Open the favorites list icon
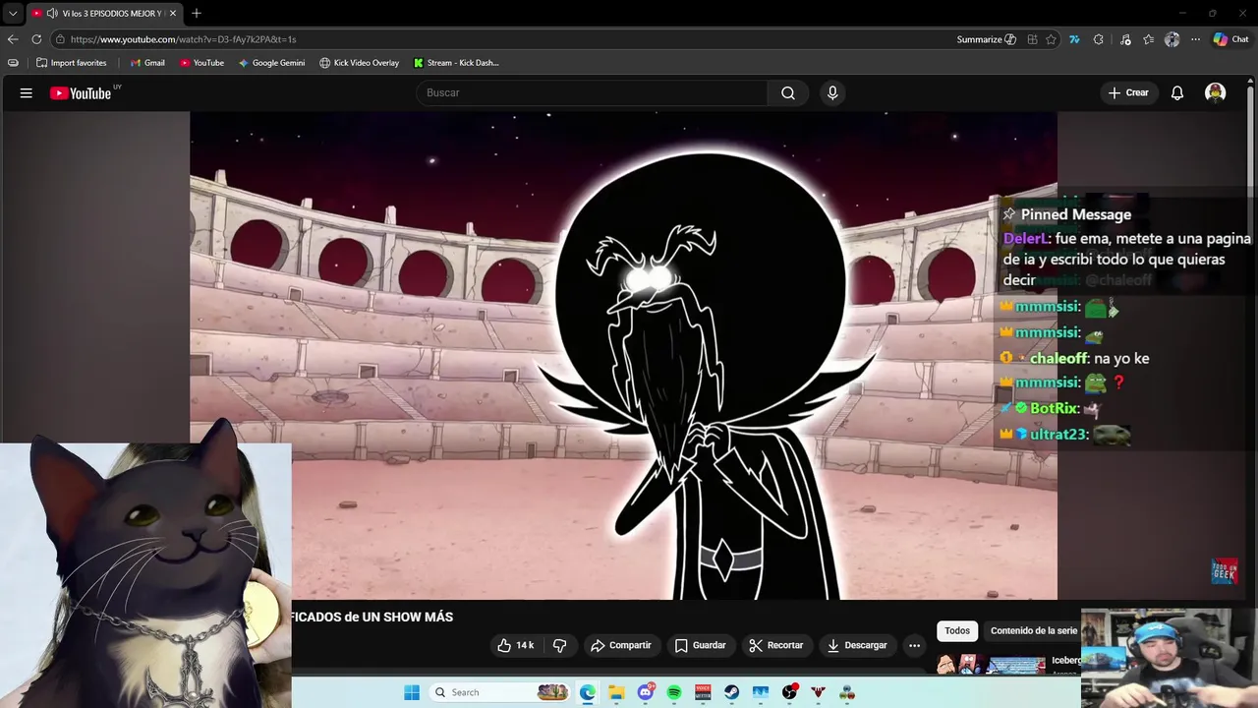The height and width of the screenshot is (708, 1258). point(1148,39)
